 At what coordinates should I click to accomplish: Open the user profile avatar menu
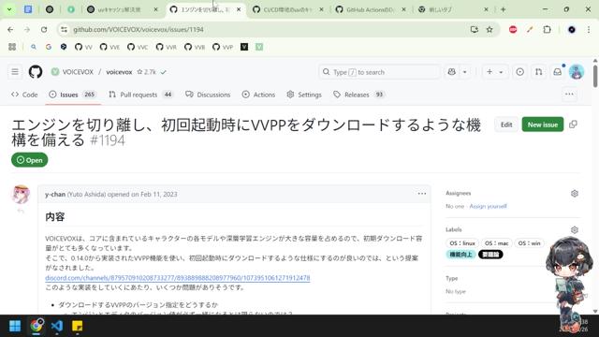577,72
